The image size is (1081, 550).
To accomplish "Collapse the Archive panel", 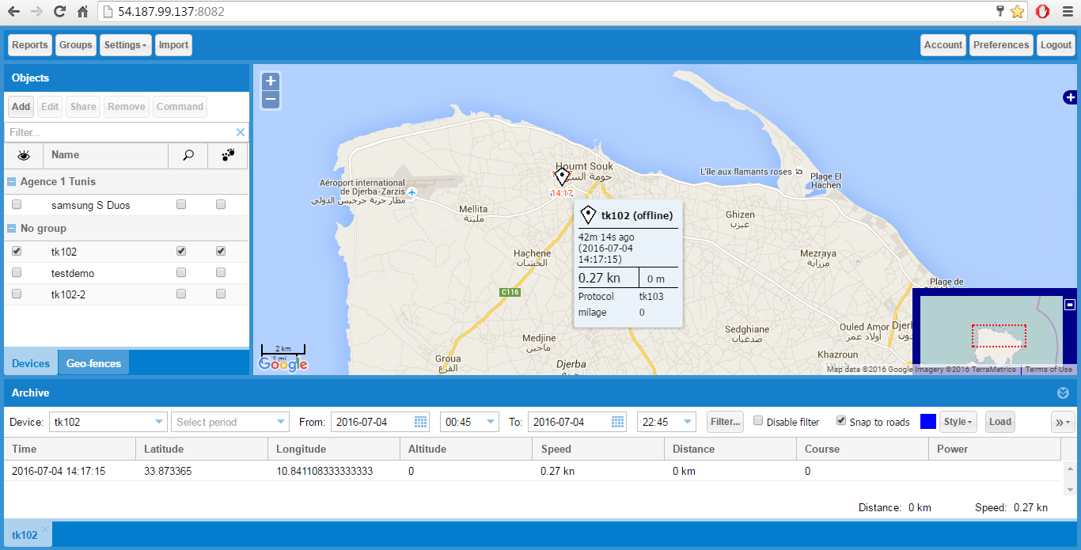I will click(1063, 393).
